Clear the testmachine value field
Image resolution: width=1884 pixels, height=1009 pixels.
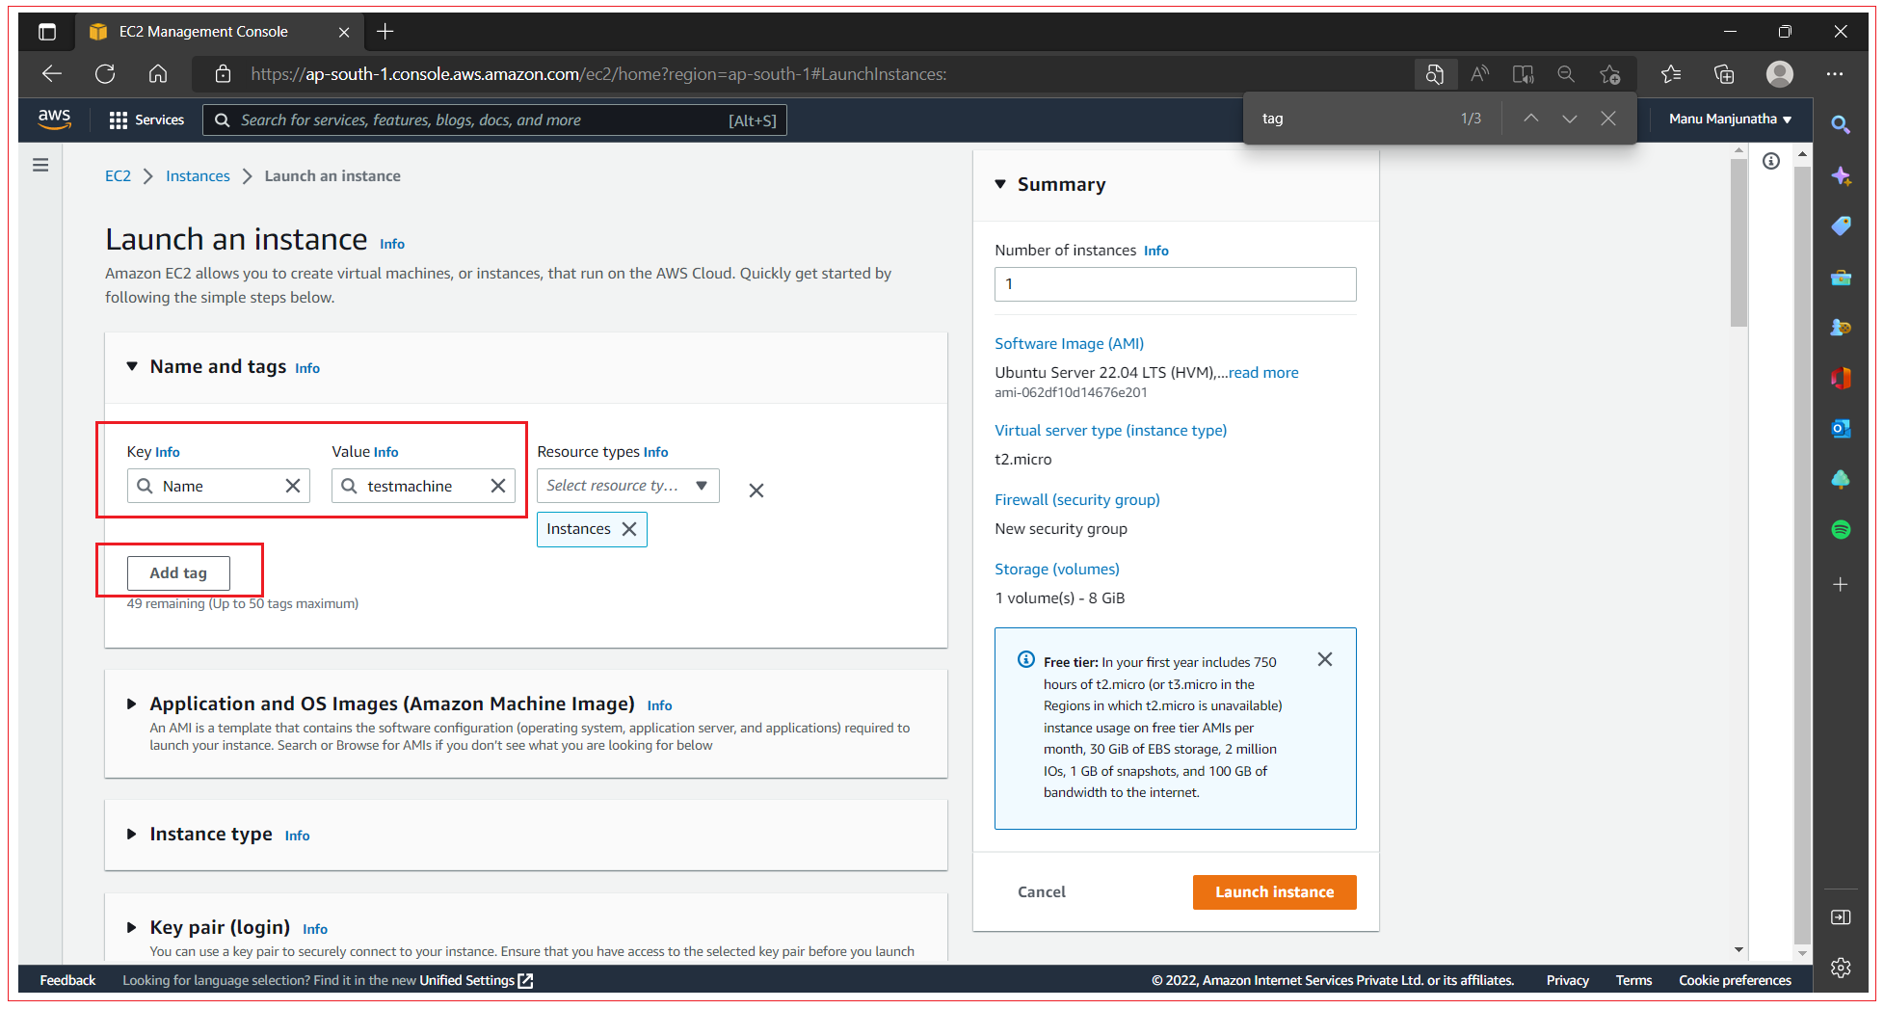pos(498,486)
